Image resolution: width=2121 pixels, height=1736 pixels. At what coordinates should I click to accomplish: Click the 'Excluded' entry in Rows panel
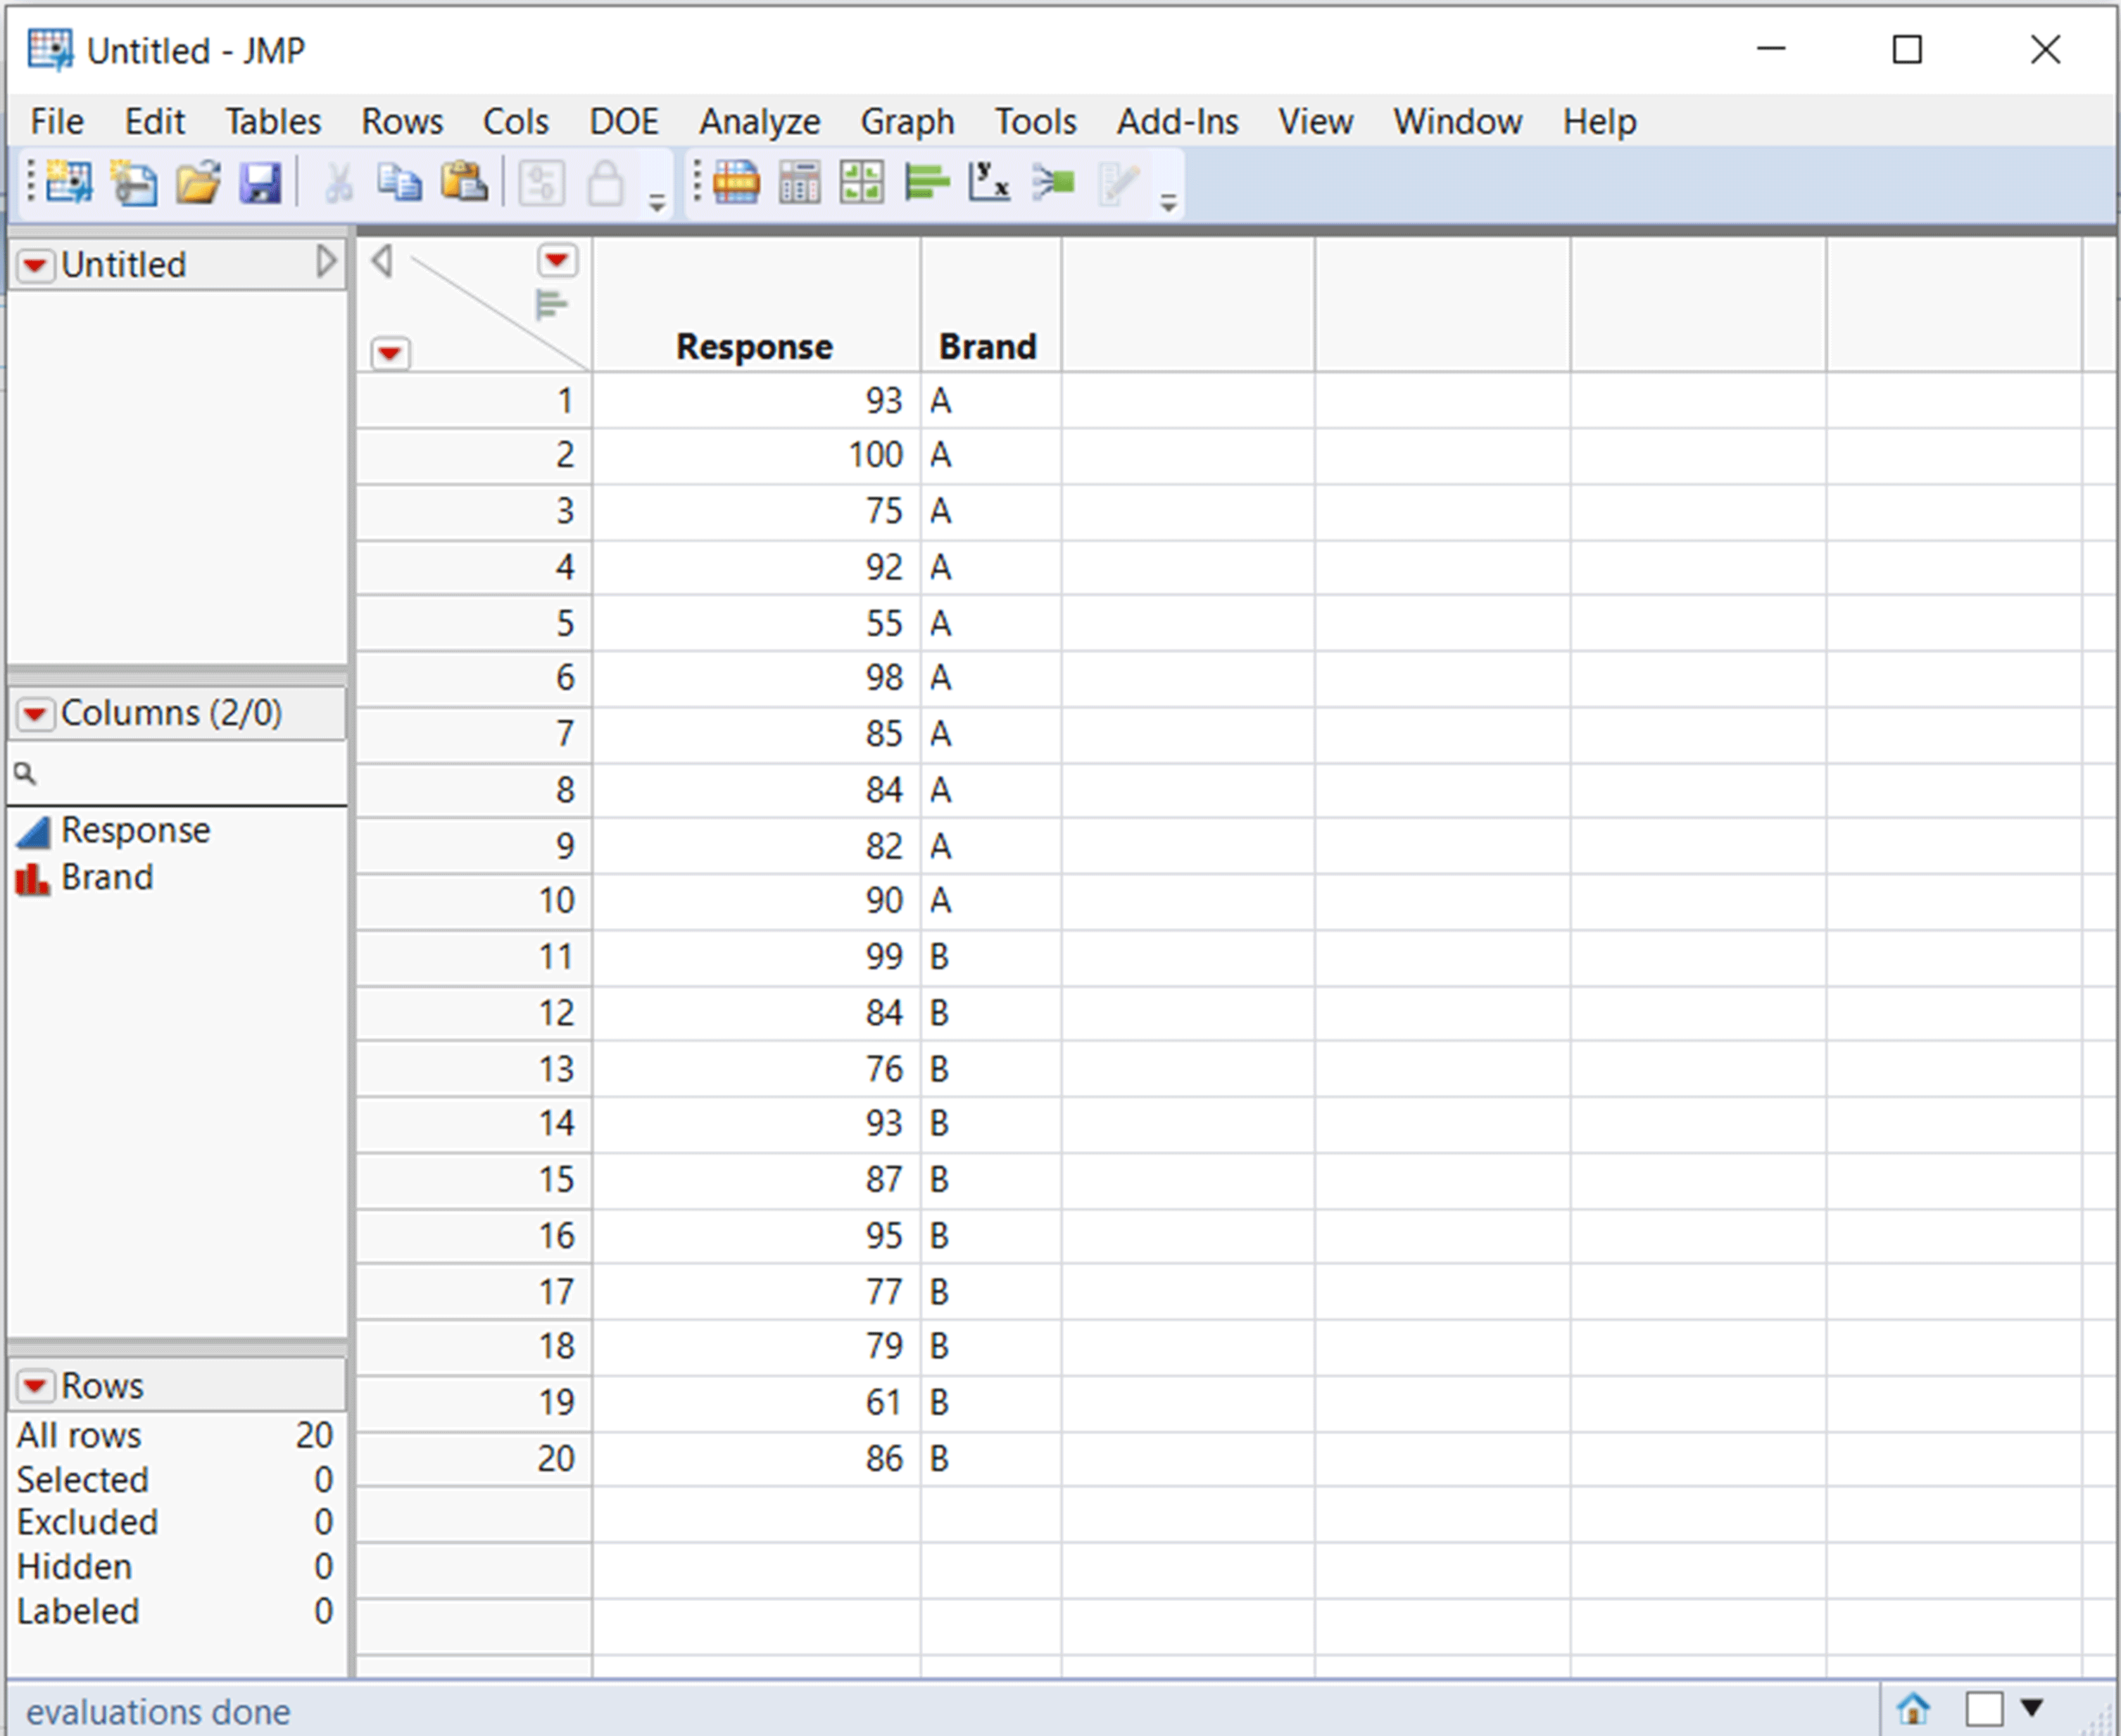pos(88,1523)
